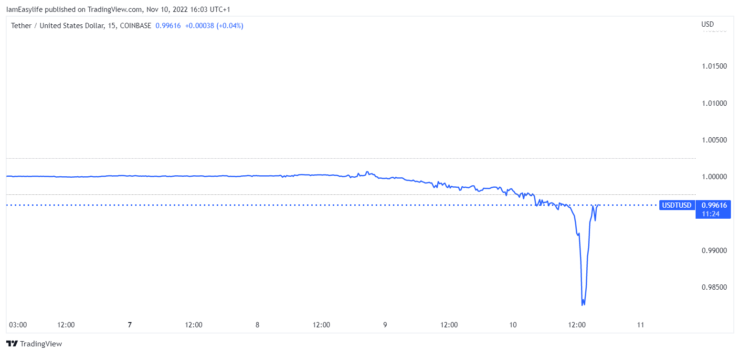Click the TradingView wordmark beside the logo

click(x=41, y=344)
